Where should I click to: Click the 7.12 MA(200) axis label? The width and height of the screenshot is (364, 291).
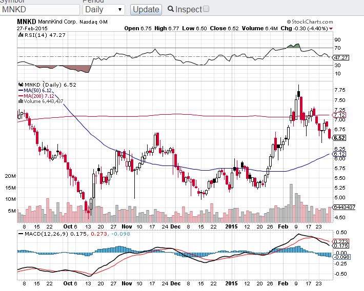(x=339, y=115)
